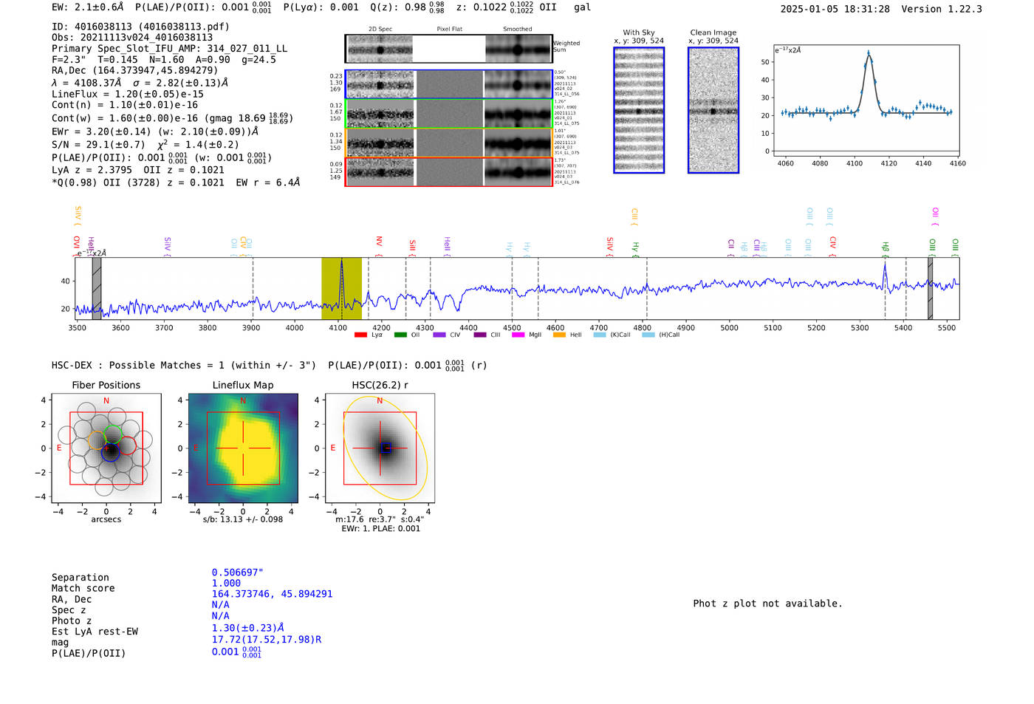This screenshot has height=704, width=1034.
Task: Click the Obs: 20211113v024_4016038113 line
Action: point(132,38)
